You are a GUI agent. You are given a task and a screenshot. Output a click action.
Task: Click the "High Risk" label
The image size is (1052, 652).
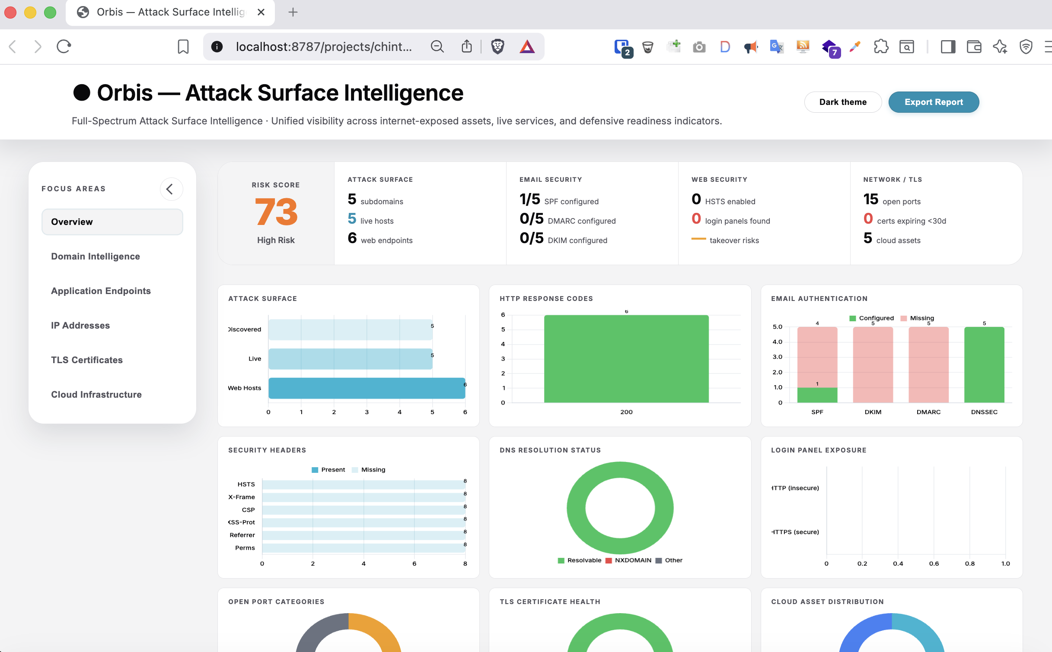(x=276, y=241)
